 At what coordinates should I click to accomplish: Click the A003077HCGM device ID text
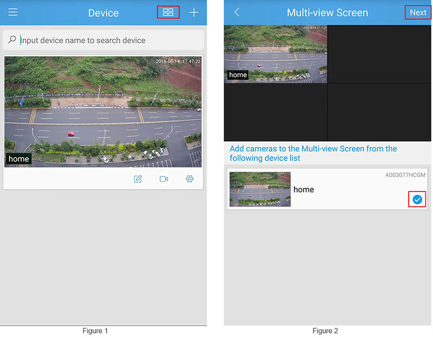click(405, 175)
